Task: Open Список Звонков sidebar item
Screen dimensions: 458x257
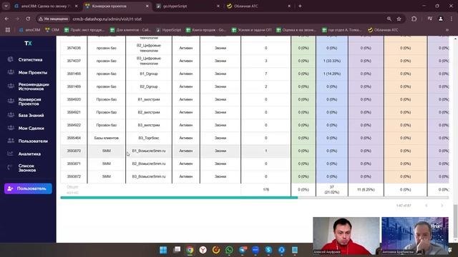Action: point(28,168)
